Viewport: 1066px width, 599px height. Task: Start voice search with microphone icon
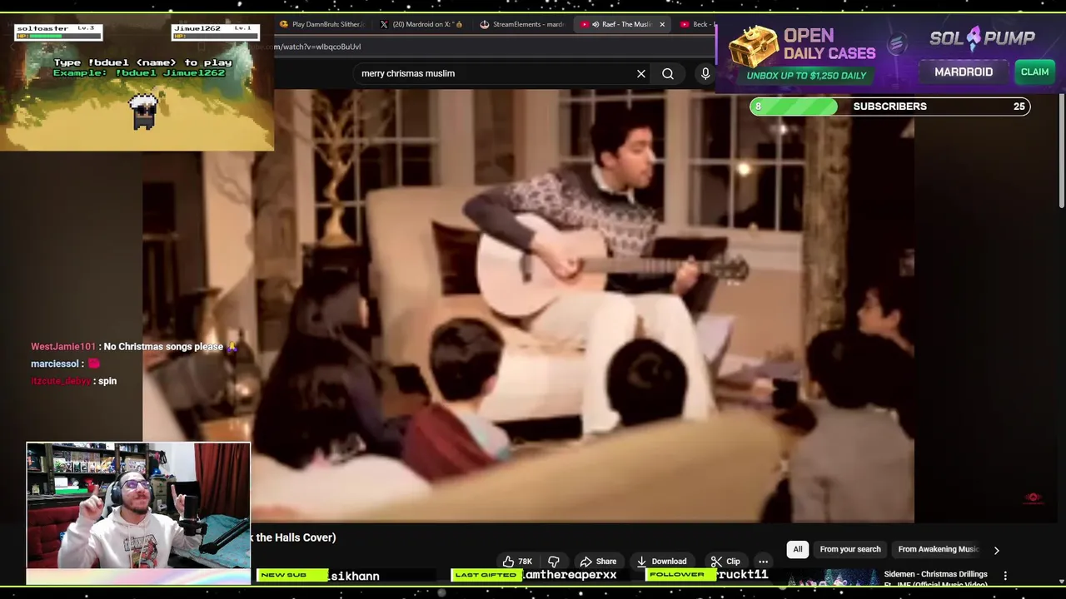click(x=705, y=74)
